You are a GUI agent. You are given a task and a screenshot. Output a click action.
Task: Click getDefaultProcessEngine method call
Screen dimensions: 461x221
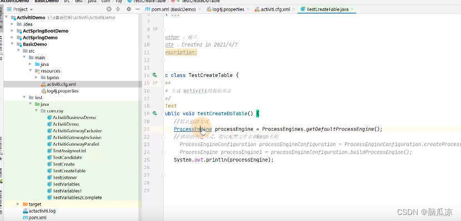(x=340, y=129)
